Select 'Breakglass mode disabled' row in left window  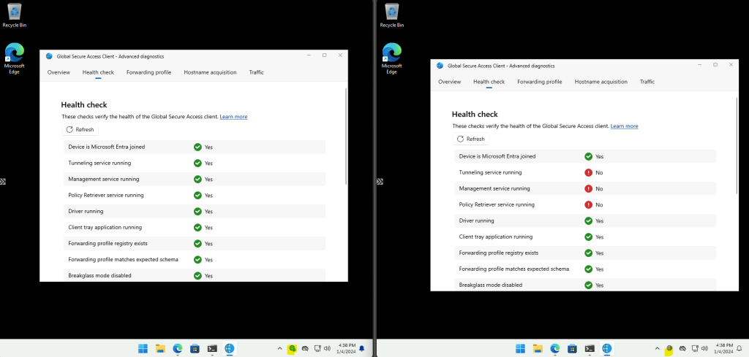click(194, 275)
